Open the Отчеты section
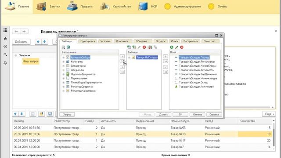Image resolution: width=281 pixels, height=158 pixels. click(217, 7)
